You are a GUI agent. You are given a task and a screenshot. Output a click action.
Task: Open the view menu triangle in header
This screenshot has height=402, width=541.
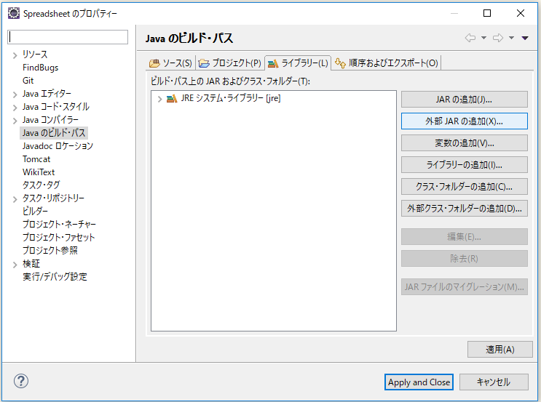[x=525, y=38]
